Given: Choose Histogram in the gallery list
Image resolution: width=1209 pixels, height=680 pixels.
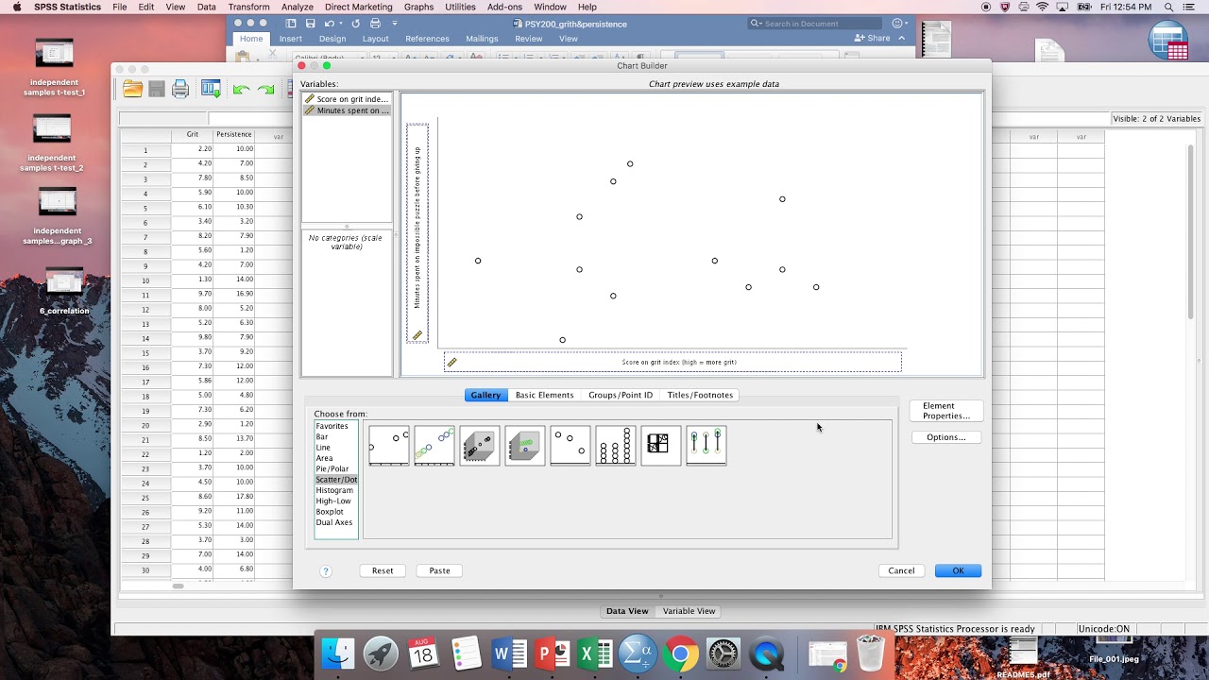Looking at the screenshot, I should (335, 490).
